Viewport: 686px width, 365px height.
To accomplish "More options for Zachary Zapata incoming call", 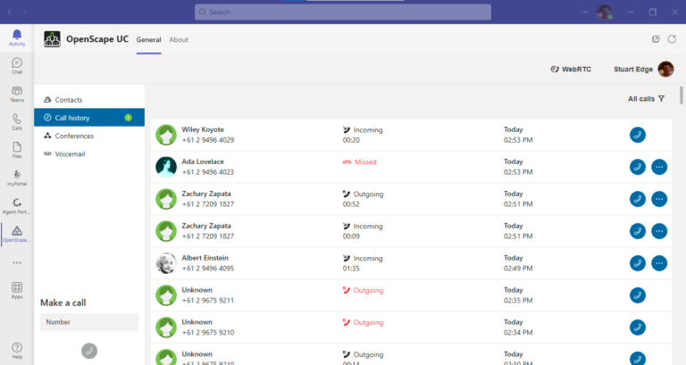I will click(659, 231).
